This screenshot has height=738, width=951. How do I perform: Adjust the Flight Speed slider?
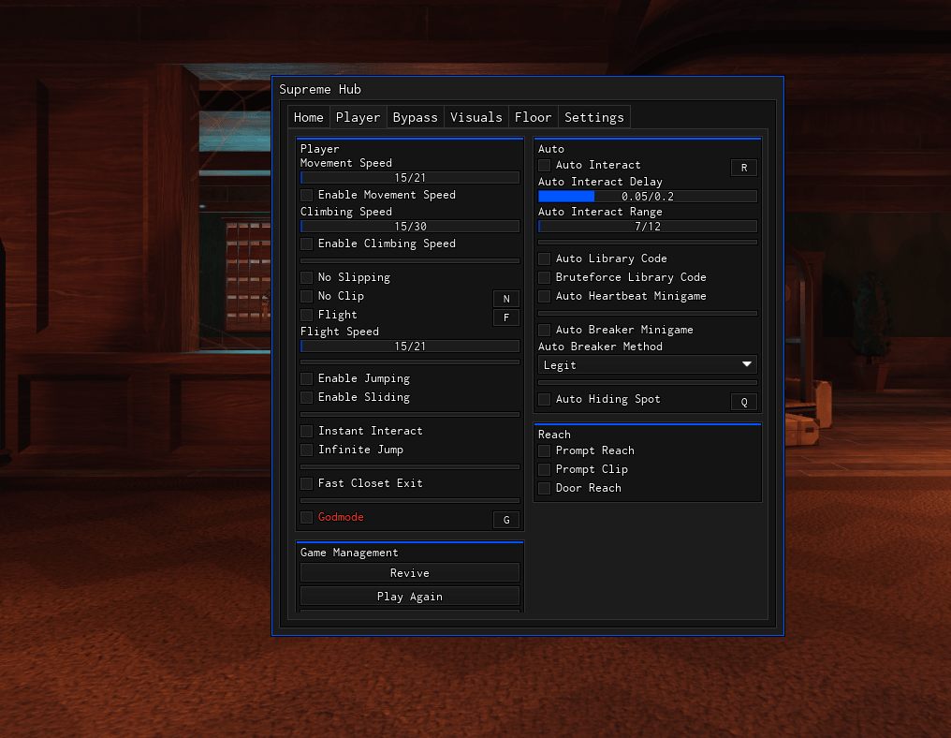point(410,347)
